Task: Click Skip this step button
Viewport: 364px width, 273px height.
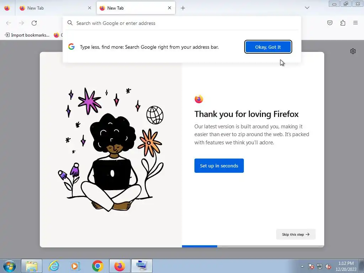Action: tap(296, 234)
